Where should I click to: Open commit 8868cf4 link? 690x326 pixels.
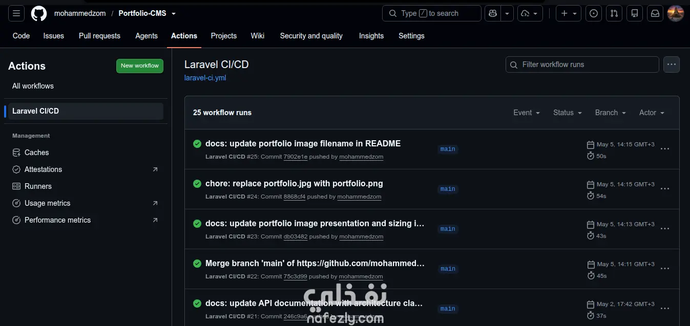tap(295, 197)
